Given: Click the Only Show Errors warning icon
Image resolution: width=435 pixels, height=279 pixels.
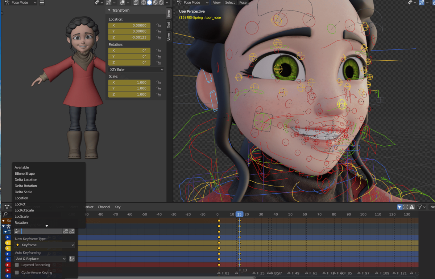Looking at the screenshot, I should tap(411, 207).
